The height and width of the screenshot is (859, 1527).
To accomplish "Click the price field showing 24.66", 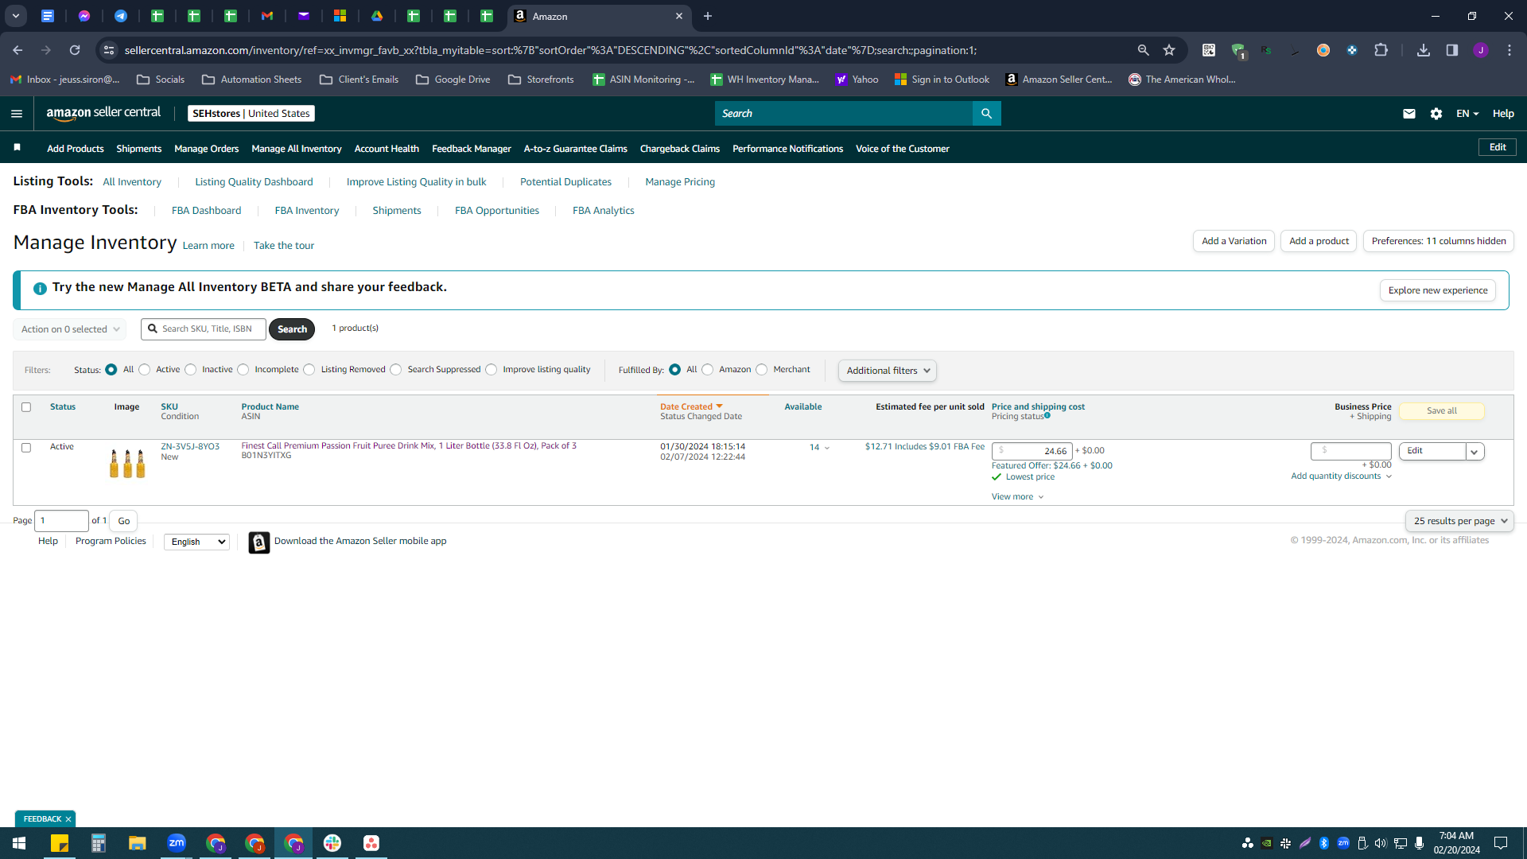I will click(x=1032, y=451).
